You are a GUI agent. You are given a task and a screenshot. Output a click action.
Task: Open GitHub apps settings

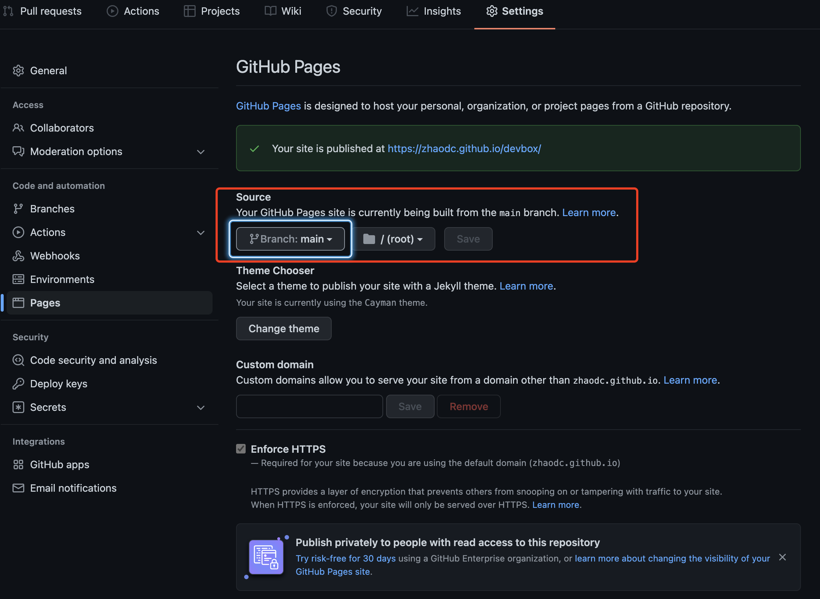point(110,465)
